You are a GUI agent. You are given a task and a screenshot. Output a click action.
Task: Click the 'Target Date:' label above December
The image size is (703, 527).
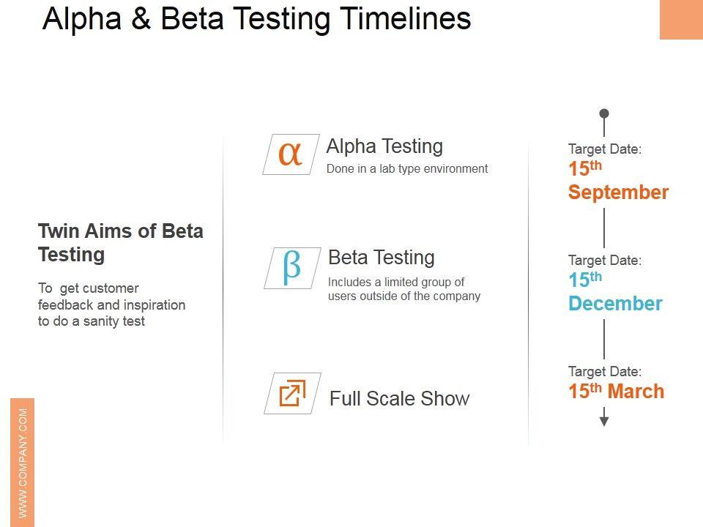click(x=605, y=261)
